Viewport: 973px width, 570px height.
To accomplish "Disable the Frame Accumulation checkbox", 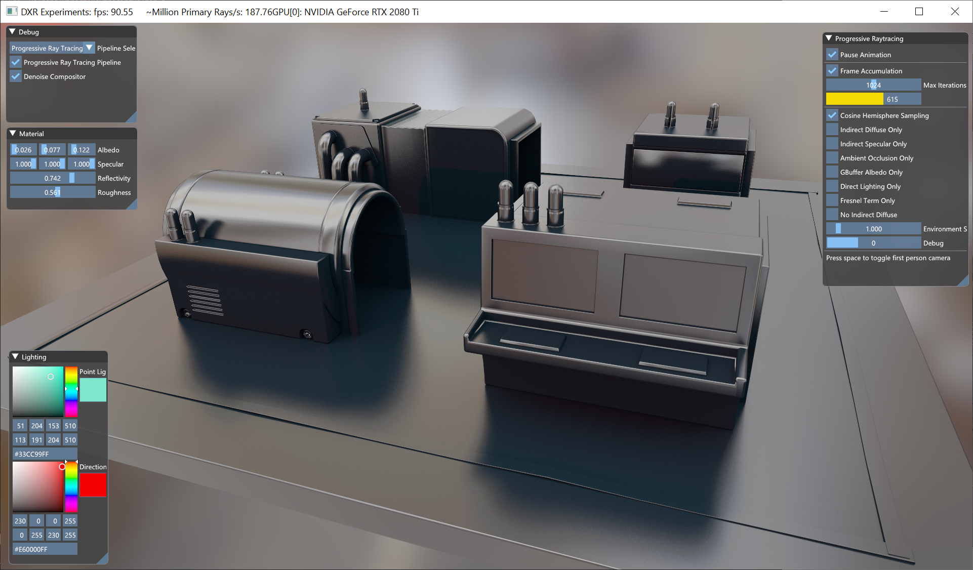I will pos(832,71).
